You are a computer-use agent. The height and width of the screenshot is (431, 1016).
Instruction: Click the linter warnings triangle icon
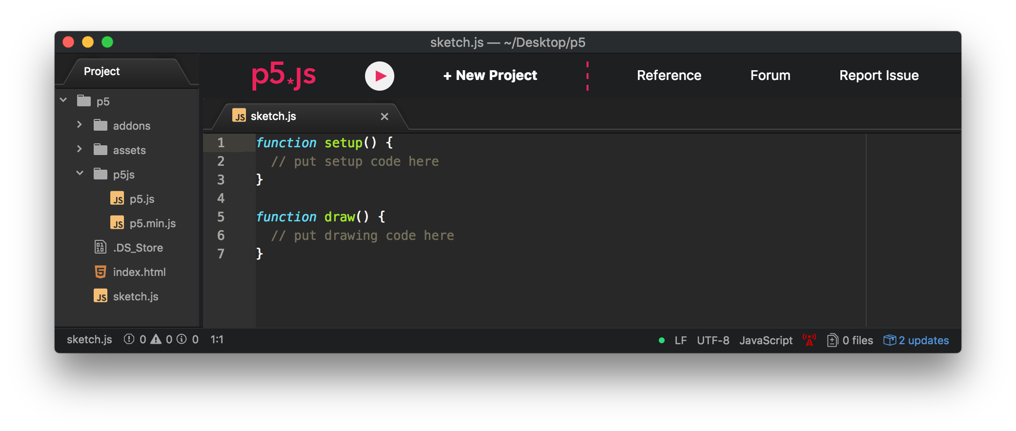coord(156,339)
